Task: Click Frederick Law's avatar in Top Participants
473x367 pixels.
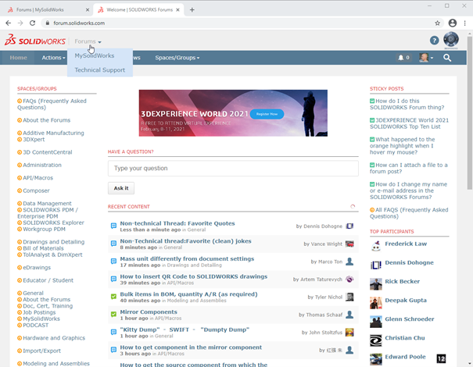Action: pos(376,246)
